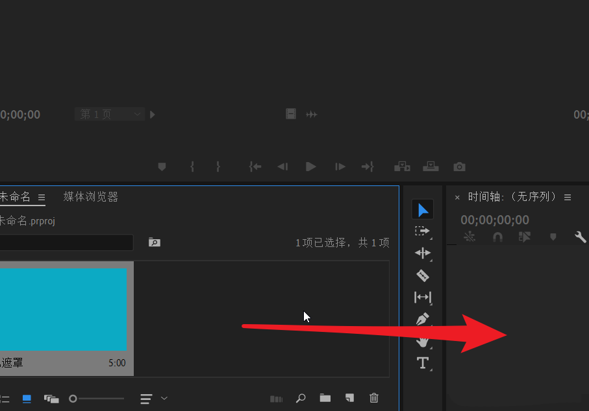Open the timeline settings wrench icon
589x411 pixels.
(x=580, y=237)
